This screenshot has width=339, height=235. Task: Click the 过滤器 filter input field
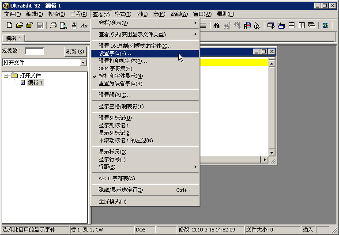(34, 51)
